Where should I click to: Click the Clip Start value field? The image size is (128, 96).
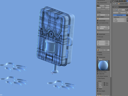103,27
